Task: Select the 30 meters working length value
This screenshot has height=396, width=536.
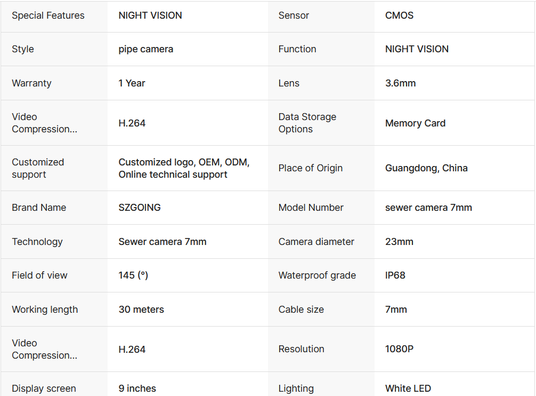Action: tap(141, 310)
